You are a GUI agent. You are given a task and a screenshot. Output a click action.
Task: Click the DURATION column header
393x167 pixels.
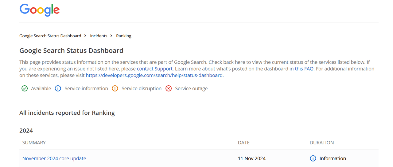click(322, 143)
